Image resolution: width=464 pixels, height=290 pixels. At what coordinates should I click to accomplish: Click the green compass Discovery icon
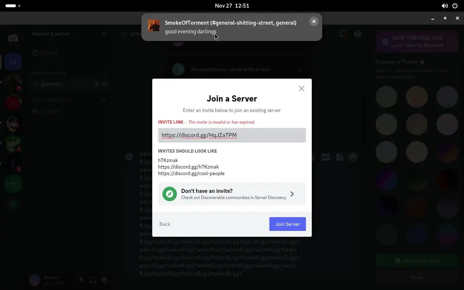[169, 194]
